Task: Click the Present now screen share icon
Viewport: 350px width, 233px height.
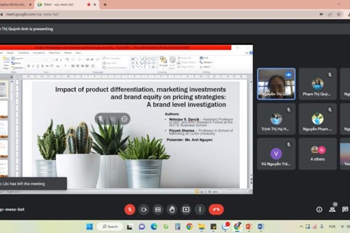Action: click(186, 209)
